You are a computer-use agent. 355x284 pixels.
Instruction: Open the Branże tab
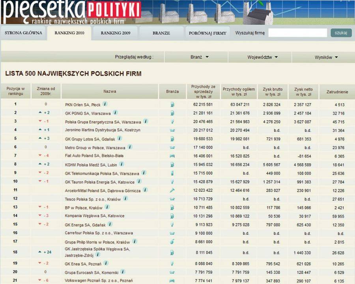pos(161,33)
